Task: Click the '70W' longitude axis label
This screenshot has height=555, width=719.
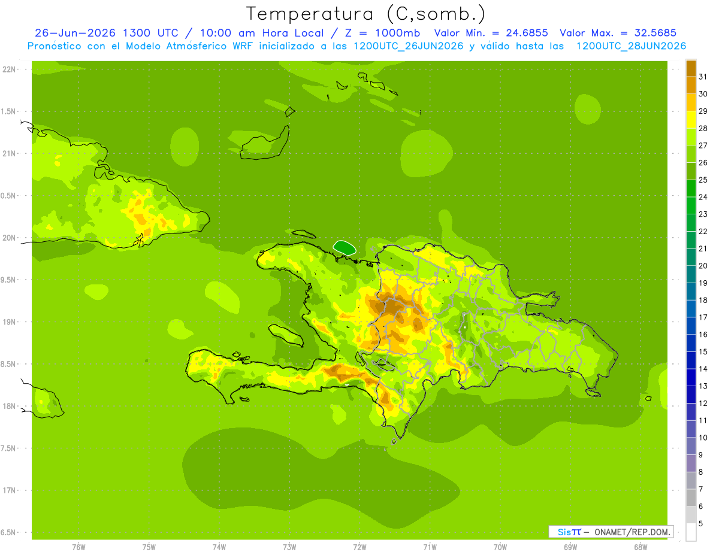Action: tap(500, 547)
